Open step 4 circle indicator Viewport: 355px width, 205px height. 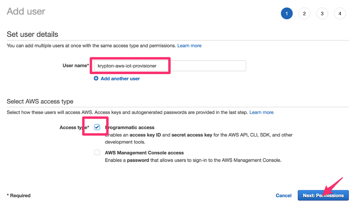point(340,14)
